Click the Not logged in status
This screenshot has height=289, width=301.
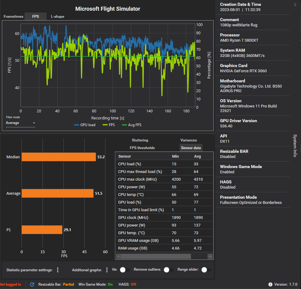coord(10,284)
